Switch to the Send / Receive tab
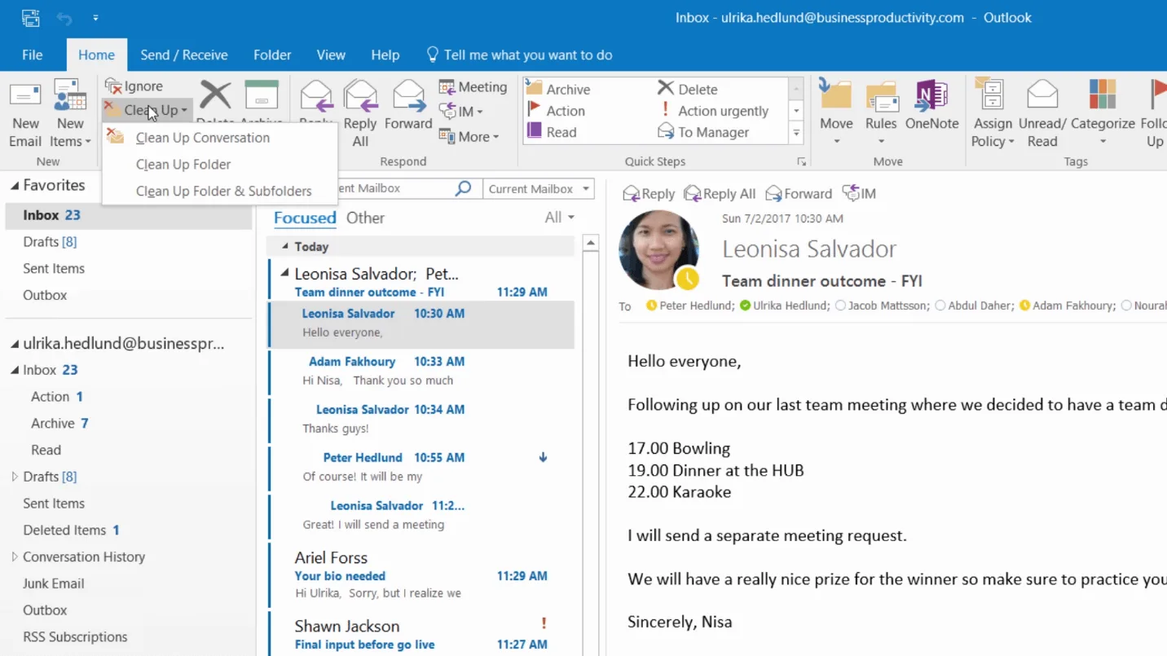The image size is (1167, 656). [x=184, y=55]
